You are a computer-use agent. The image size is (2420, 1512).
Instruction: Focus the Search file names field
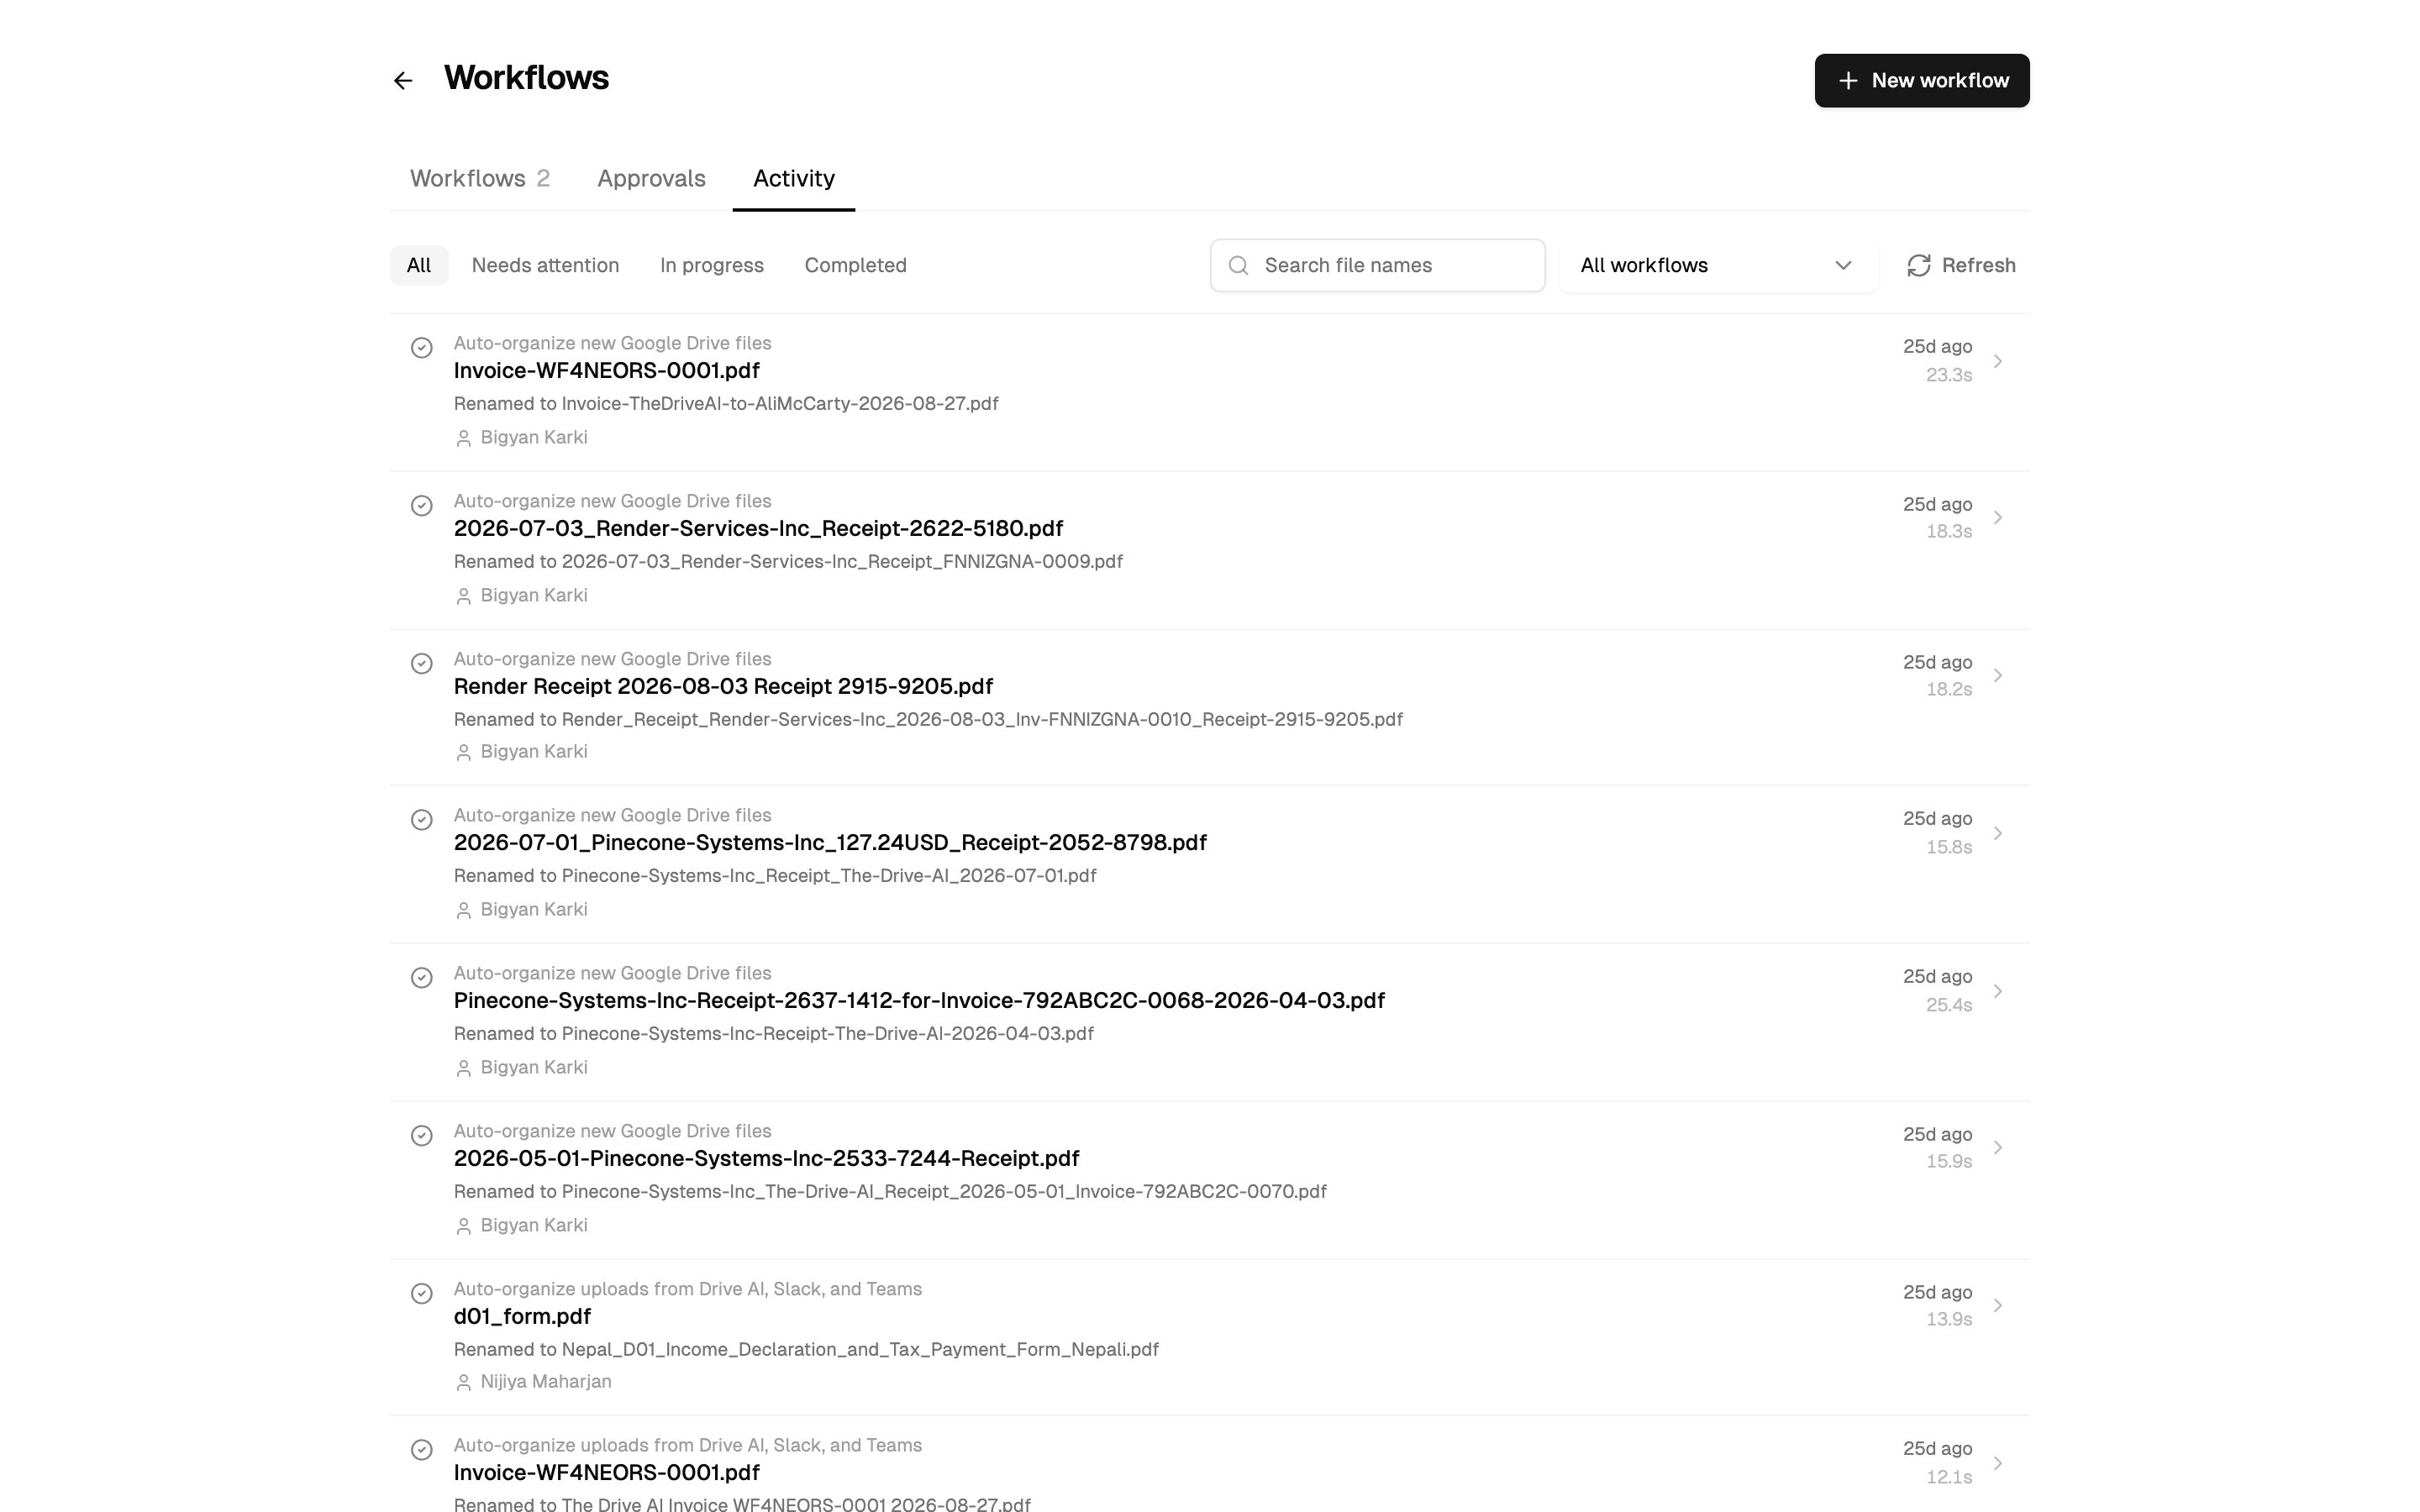pos(1377,265)
